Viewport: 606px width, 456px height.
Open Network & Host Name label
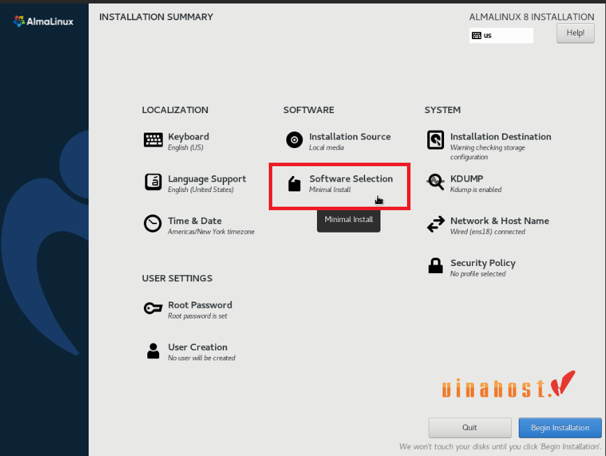[x=500, y=221]
